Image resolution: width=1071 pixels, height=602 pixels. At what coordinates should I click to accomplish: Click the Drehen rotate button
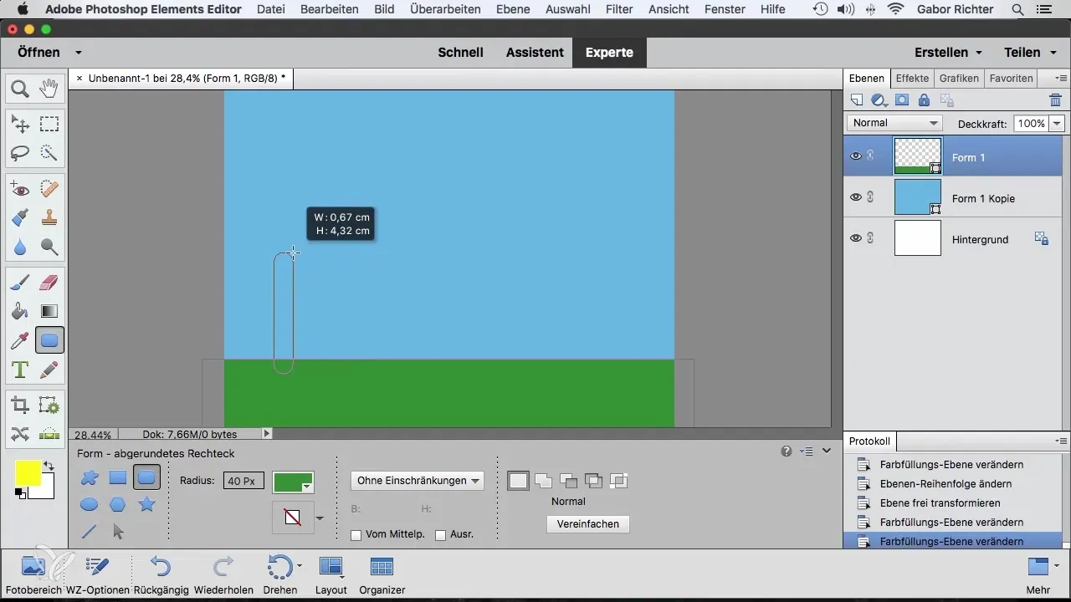(280, 574)
